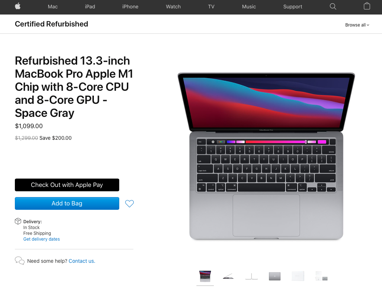Save item with the heart favorite icon
382x294 pixels.
[x=129, y=204]
